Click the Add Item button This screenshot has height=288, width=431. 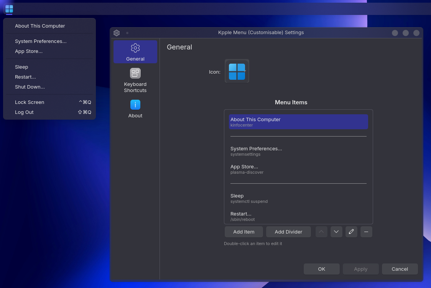pyautogui.click(x=244, y=232)
